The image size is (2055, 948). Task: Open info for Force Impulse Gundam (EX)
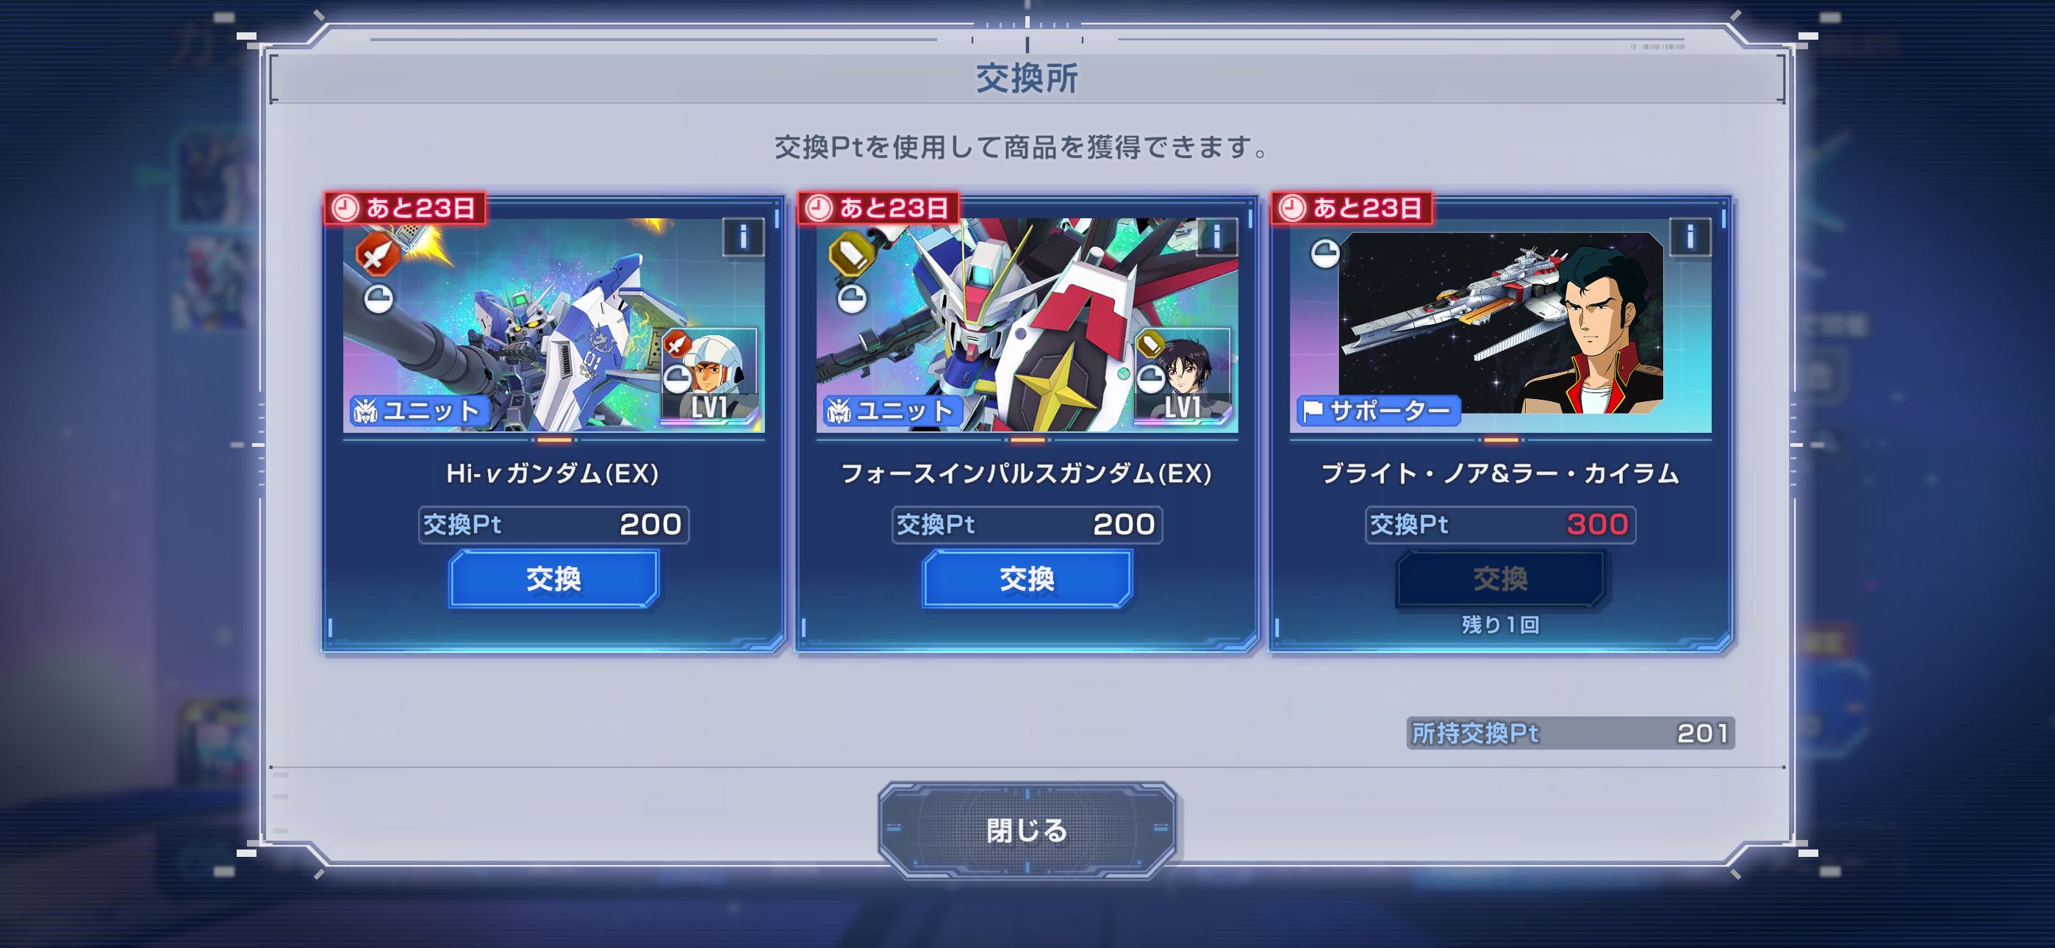pyautogui.click(x=1216, y=237)
